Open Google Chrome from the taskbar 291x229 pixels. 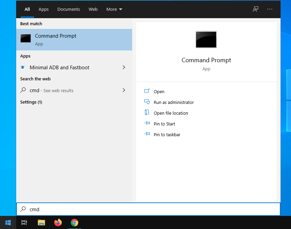point(75,223)
